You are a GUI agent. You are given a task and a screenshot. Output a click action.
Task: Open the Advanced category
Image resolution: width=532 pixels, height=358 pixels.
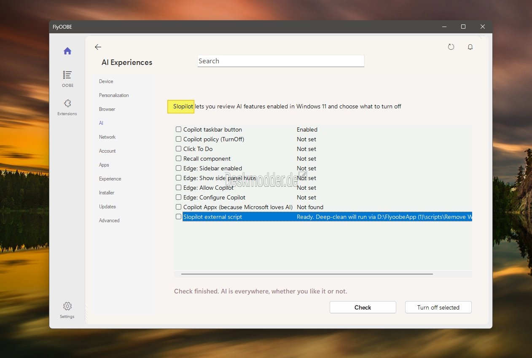[x=109, y=221]
